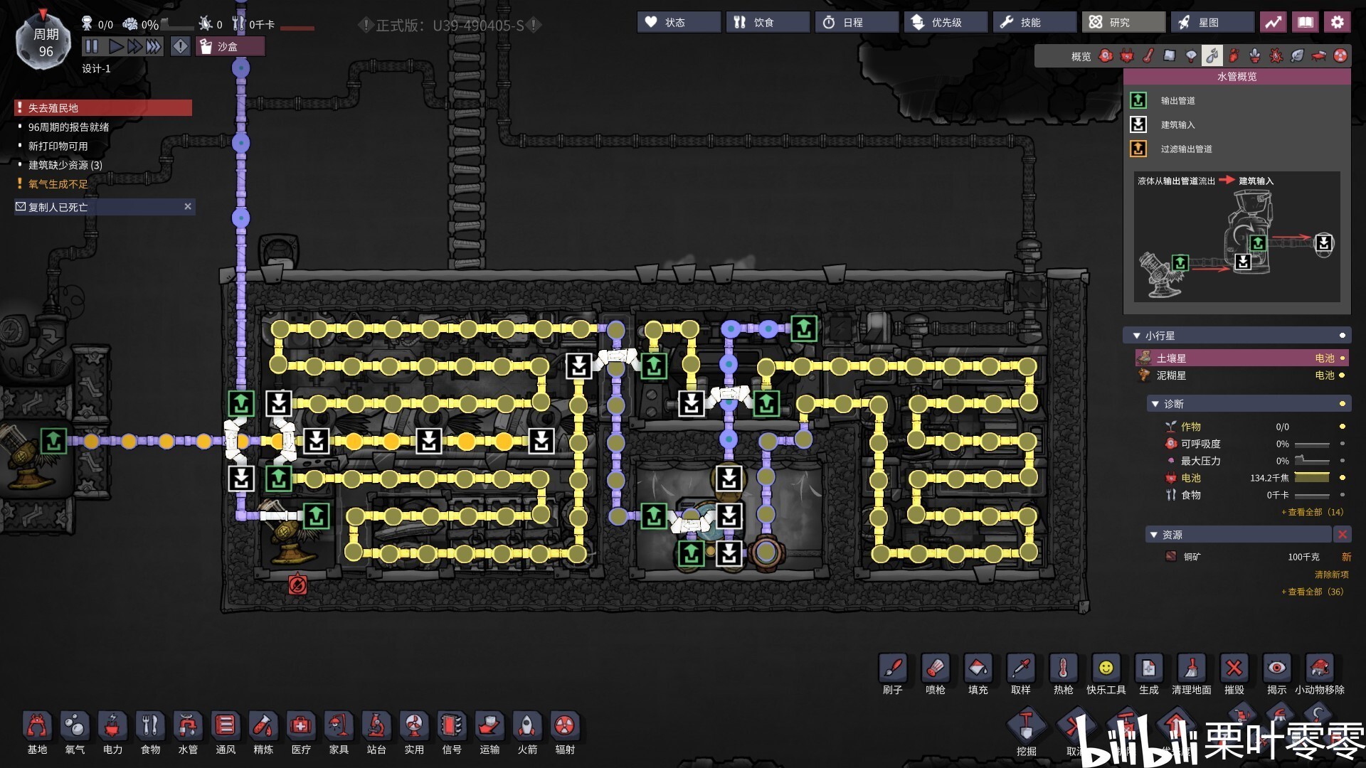The height and width of the screenshot is (768, 1366).
Task: Open the Shipping (运输) build category
Action: point(489,732)
